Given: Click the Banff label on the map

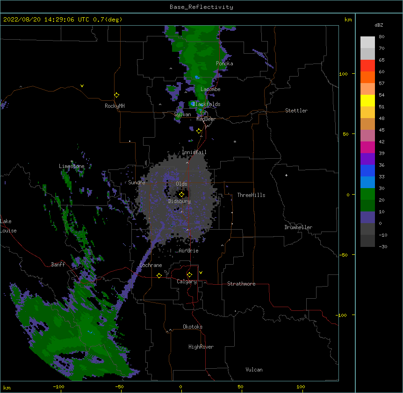Looking at the screenshot, I should (58, 265).
